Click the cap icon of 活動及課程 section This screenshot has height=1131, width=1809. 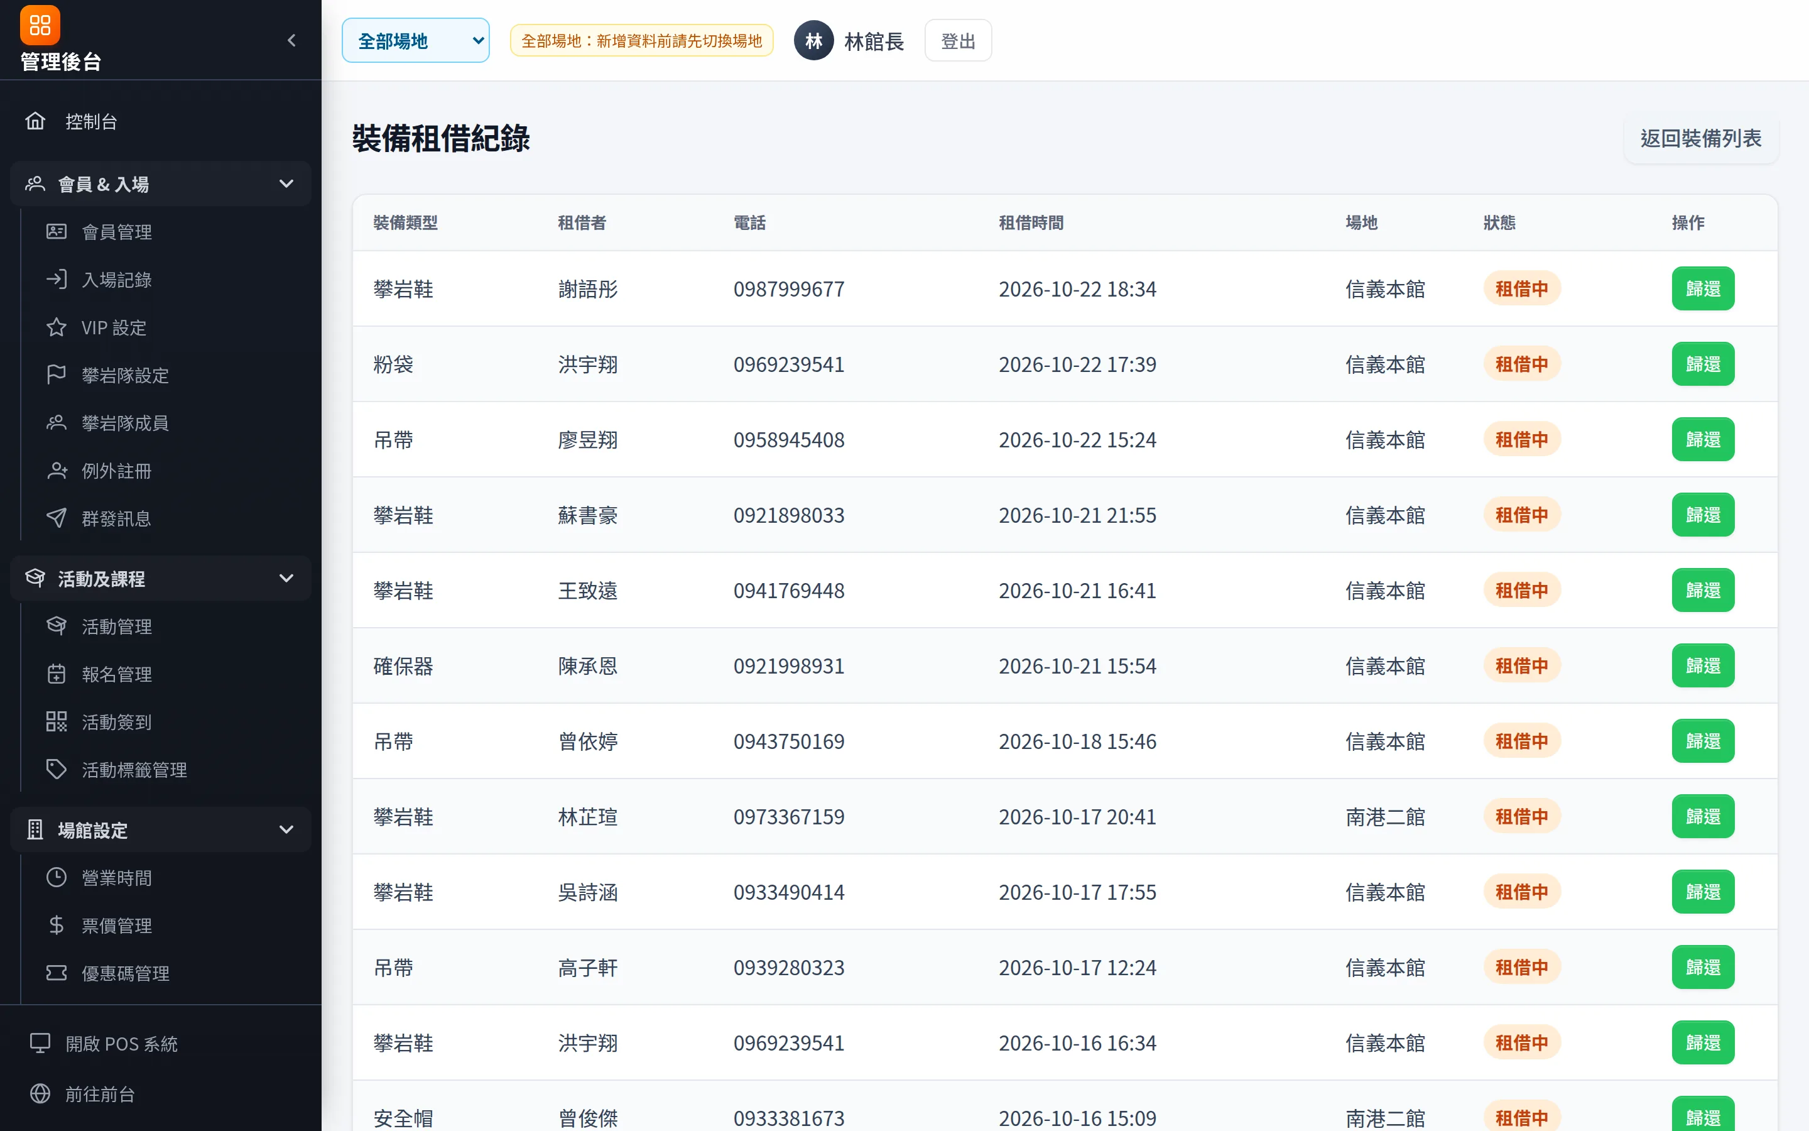tap(35, 578)
